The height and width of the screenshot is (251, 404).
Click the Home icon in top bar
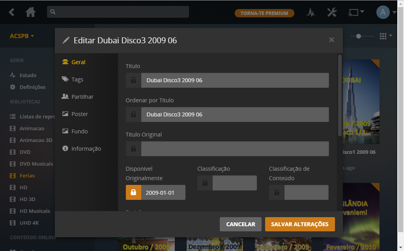pos(30,12)
